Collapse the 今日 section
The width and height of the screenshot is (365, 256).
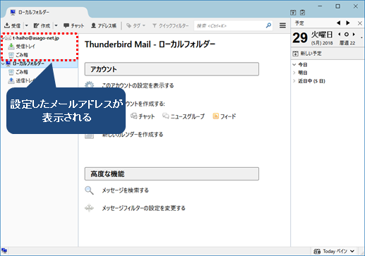pyautogui.click(x=294, y=64)
